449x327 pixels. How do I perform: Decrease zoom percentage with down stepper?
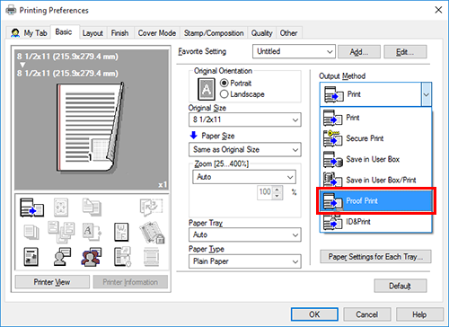(x=277, y=195)
